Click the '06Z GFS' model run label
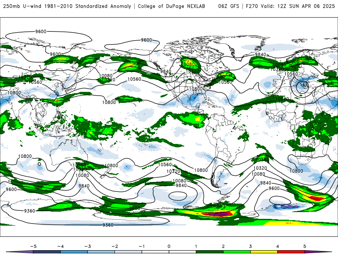This screenshot has height=254, width=338. point(229,6)
